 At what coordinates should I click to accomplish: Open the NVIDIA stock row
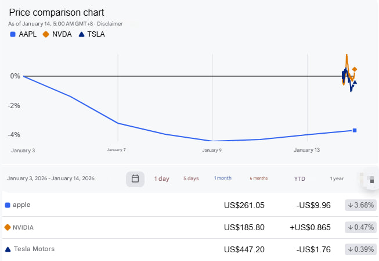pos(189,227)
